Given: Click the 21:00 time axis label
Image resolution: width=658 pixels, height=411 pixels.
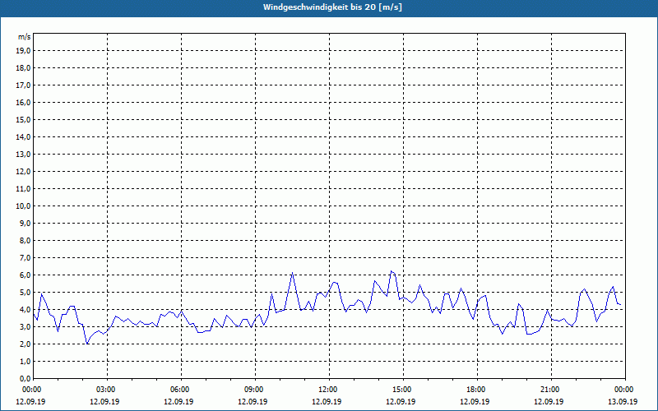Looking at the screenshot, I should 550,390.
